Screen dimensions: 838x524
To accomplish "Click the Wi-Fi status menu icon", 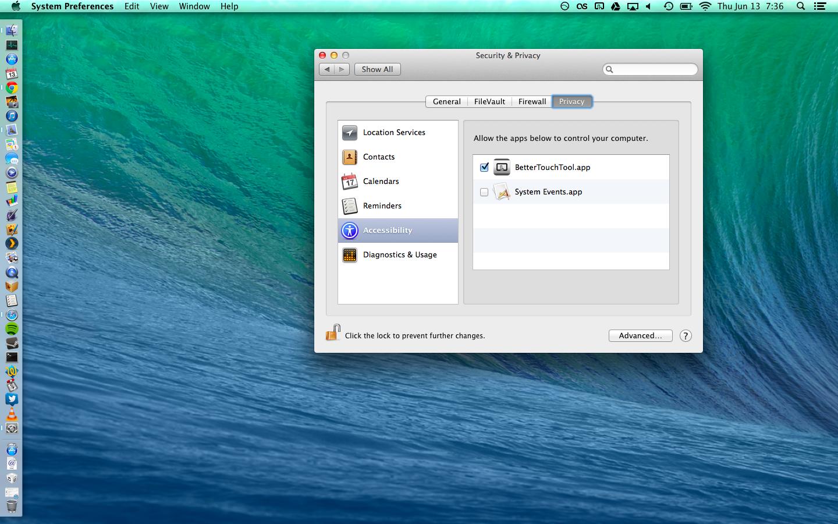I will click(x=705, y=6).
